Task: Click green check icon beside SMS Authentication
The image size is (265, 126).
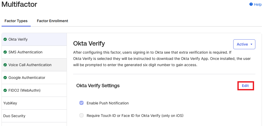Action: pyautogui.click(x=5, y=52)
